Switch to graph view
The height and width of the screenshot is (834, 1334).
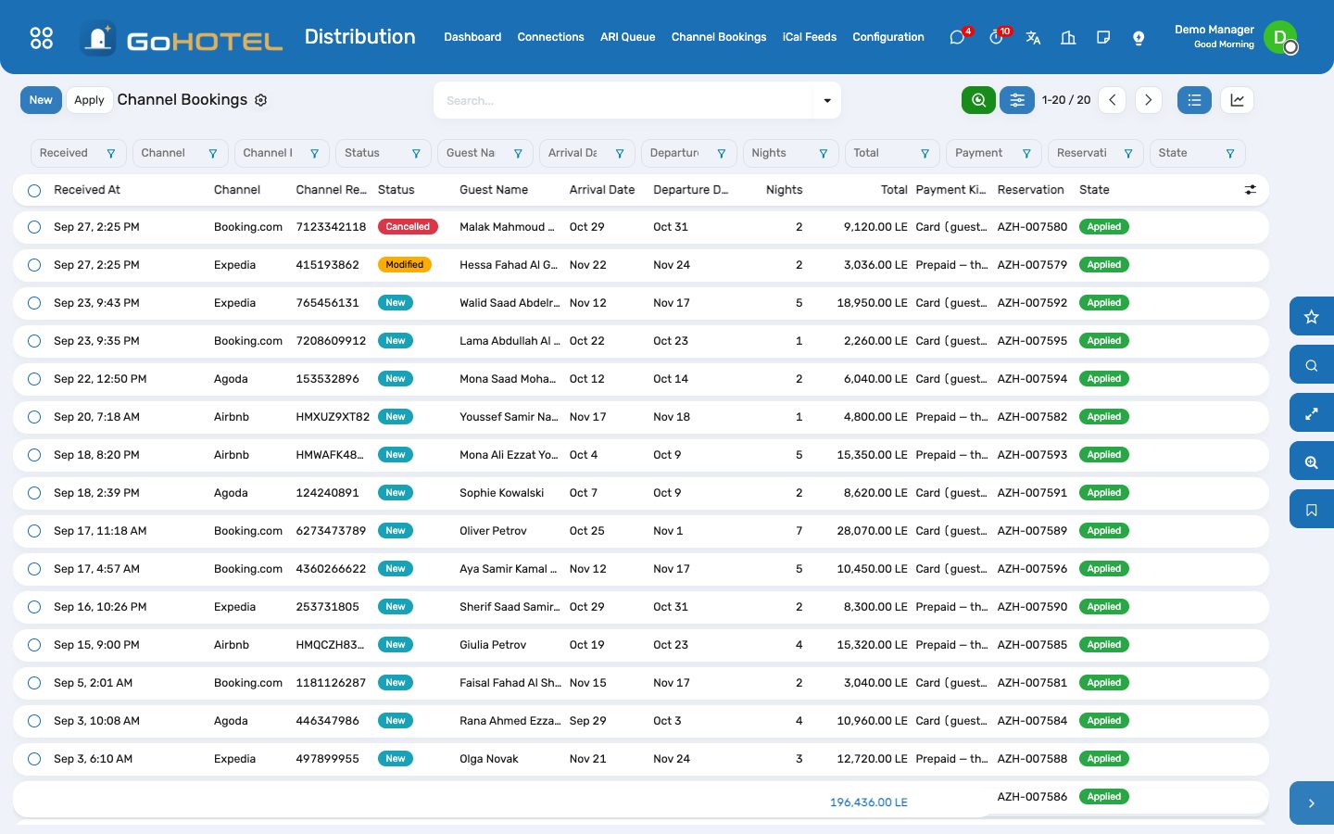tap(1237, 100)
